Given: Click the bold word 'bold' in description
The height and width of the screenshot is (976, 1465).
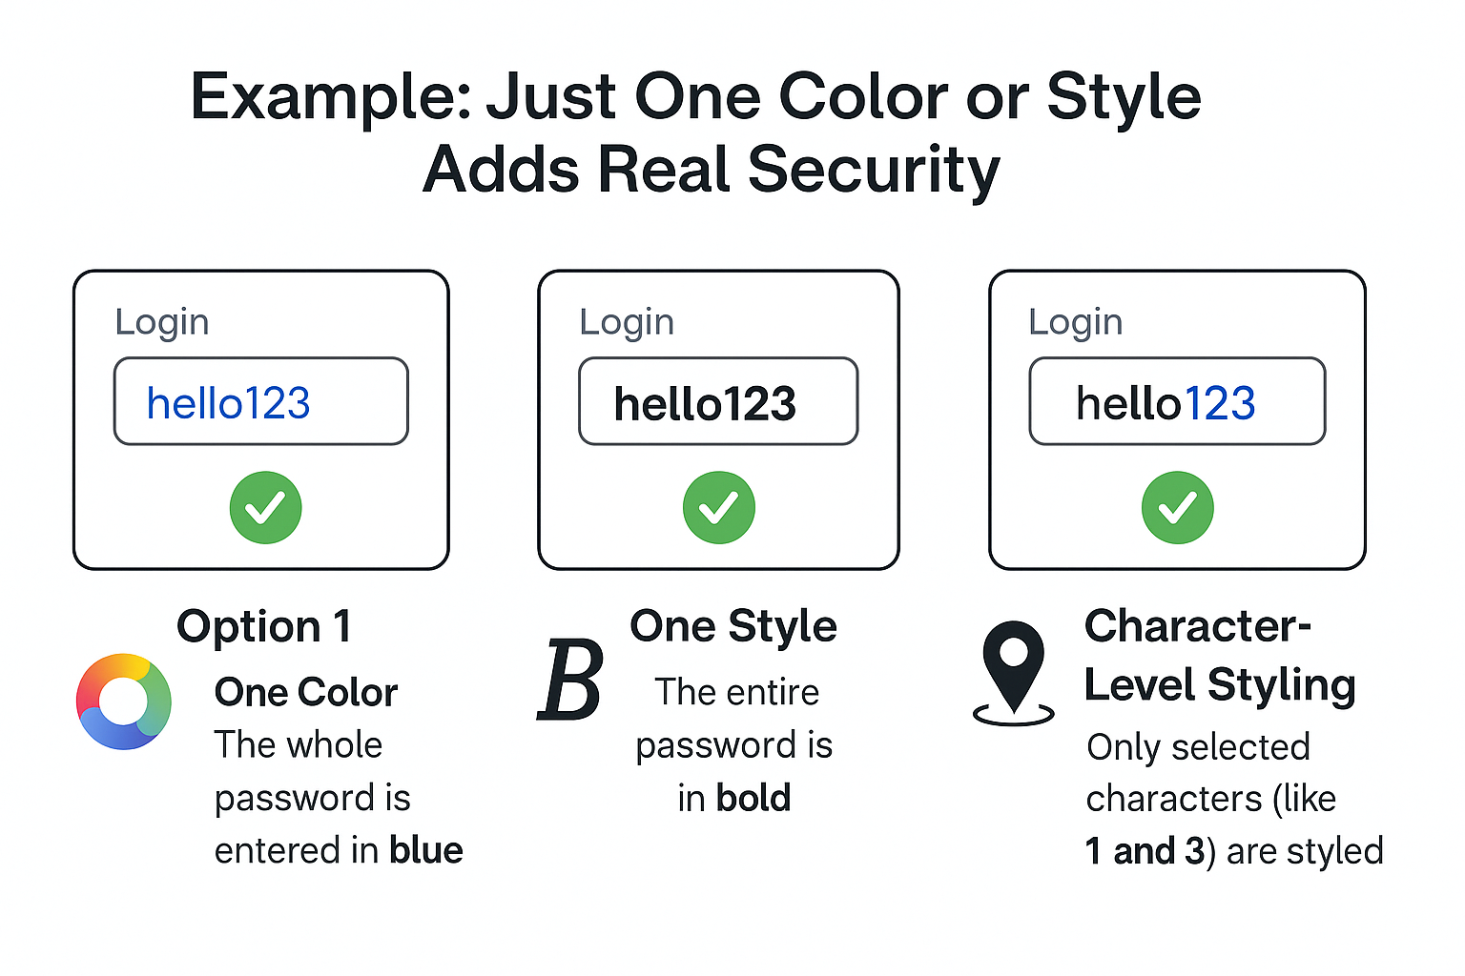Looking at the screenshot, I should click(753, 799).
